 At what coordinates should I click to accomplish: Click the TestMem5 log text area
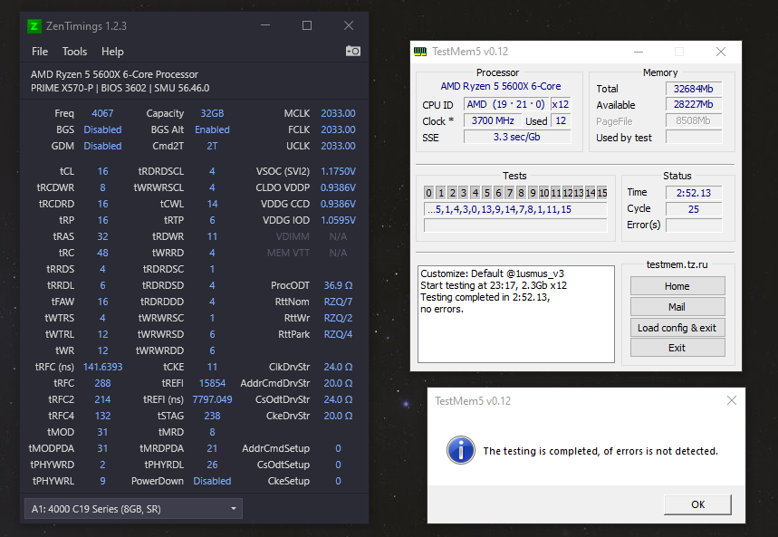[x=516, y=314]
